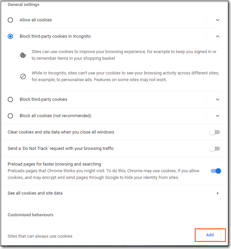Expand the Block third-party cookies chevron
The height and width of the screenshot is (249, 231).
click(218, 99)
